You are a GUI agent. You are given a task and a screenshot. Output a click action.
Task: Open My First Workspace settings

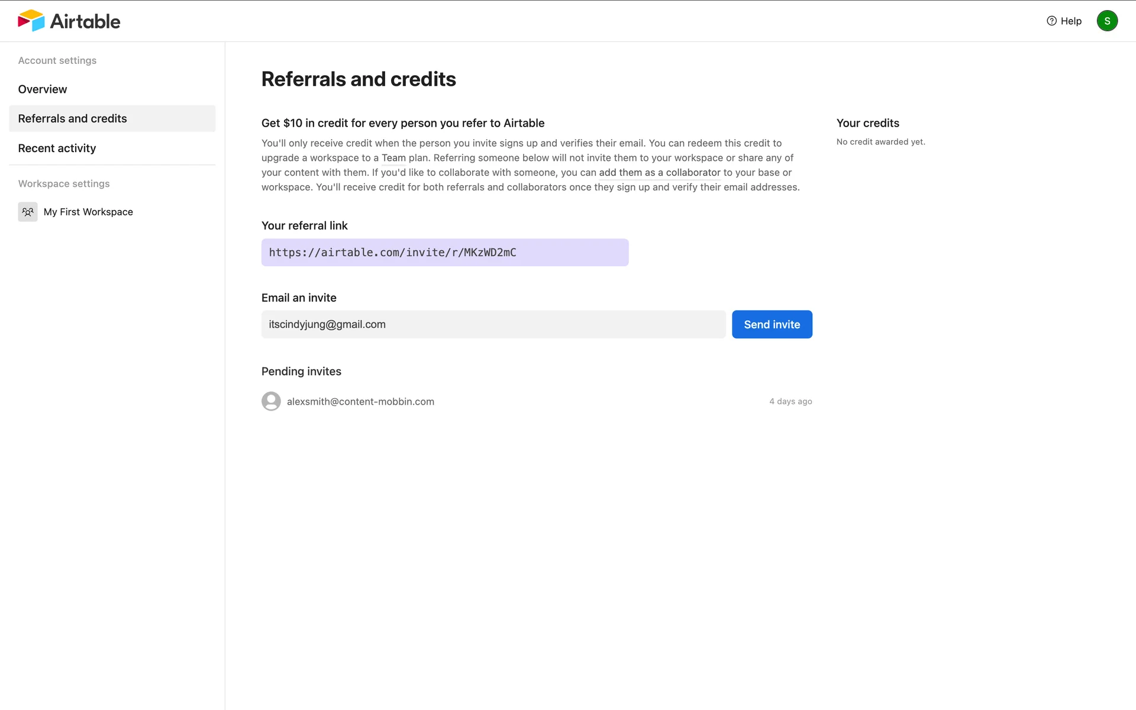tap(88, 212)
